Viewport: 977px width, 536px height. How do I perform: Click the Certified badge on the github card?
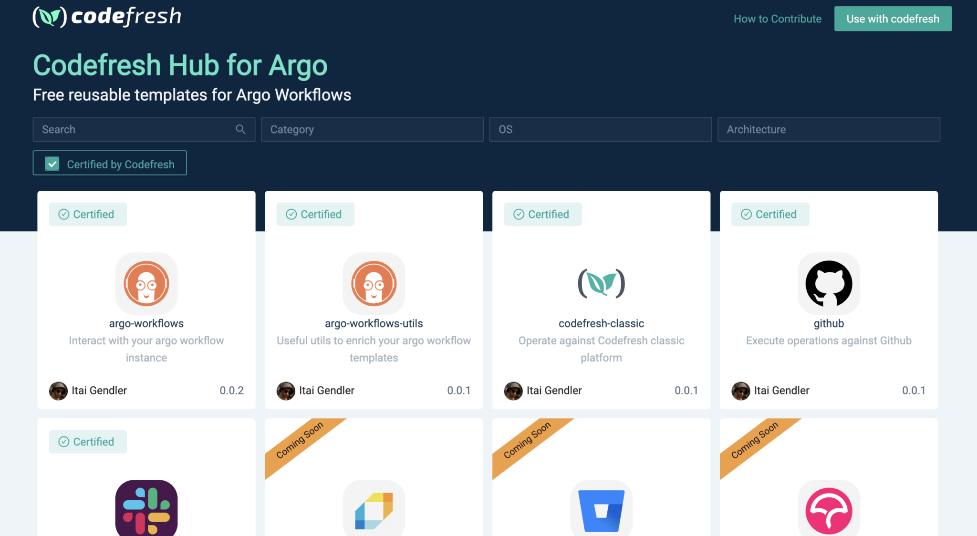pos(769,214)
